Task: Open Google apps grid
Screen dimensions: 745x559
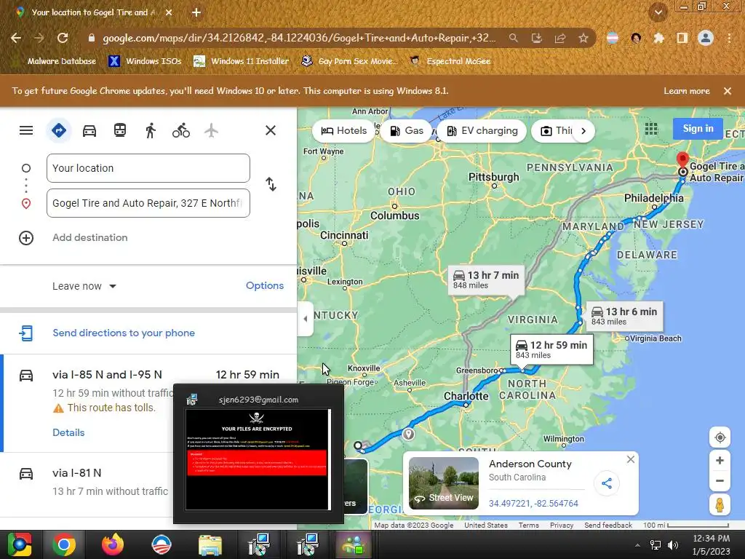Action: click(x=651, y=129)
